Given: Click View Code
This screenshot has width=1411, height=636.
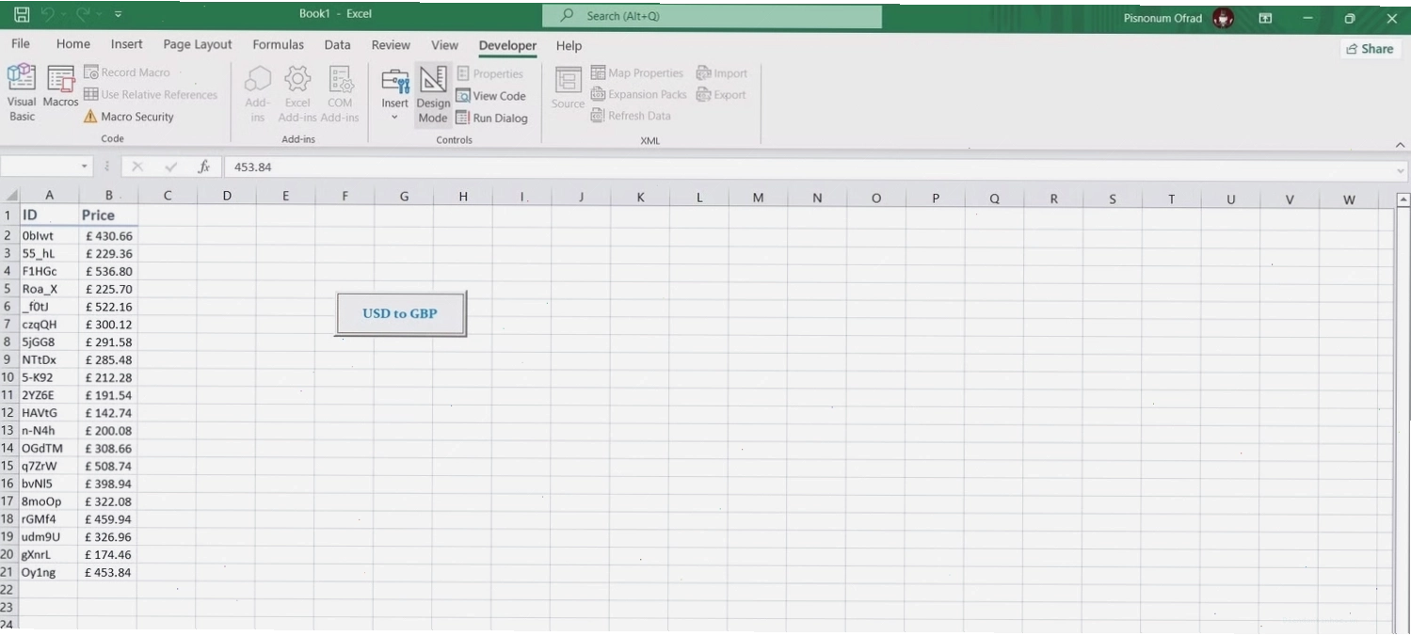Looking at the screenshot, I should point(490,96).
